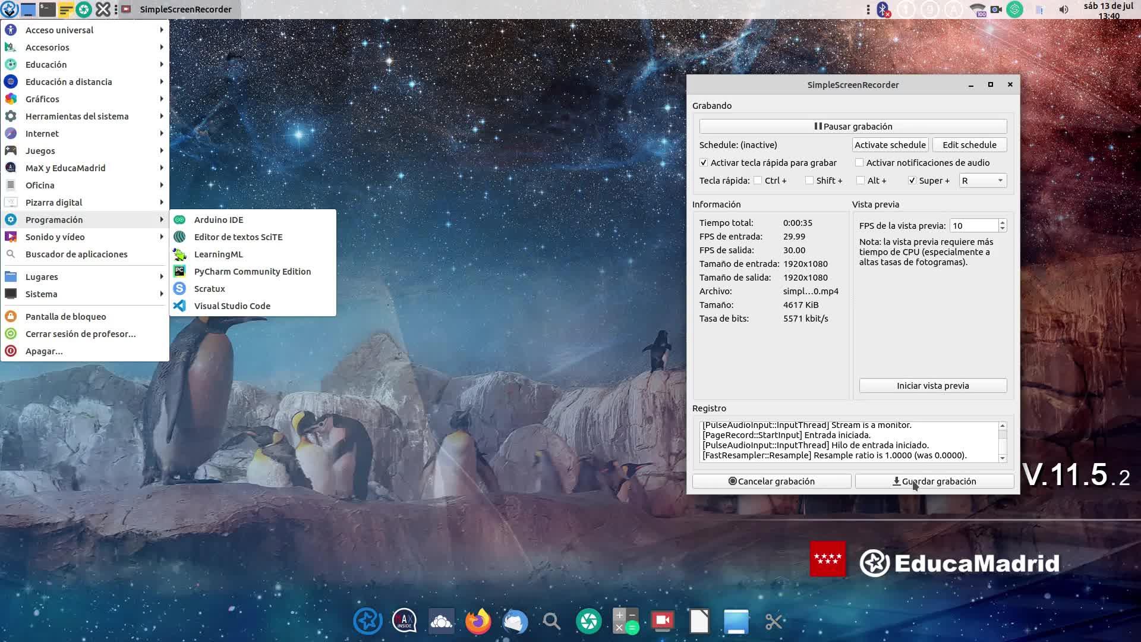Click Iniciar vista previa button
The height and width of the screenshot is (642, 1141).
pyautogui.click(x=932, y=385)
